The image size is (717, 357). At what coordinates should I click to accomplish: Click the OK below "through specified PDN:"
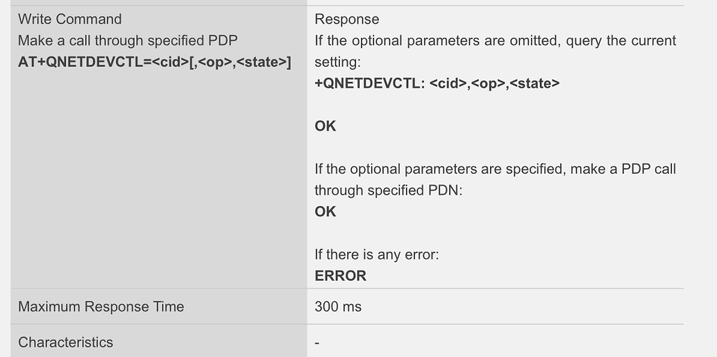coord(325,212)
